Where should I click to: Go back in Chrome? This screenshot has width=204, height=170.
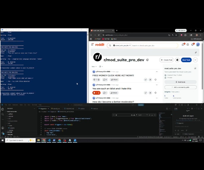pos(91,35)
